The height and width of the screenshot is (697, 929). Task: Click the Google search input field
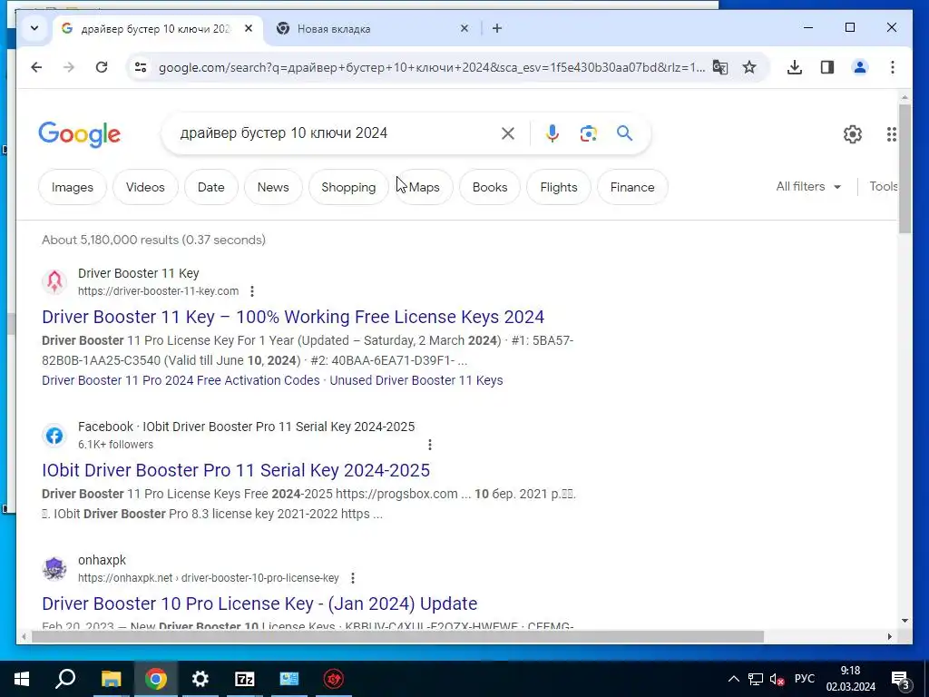(x=337, y=133)
